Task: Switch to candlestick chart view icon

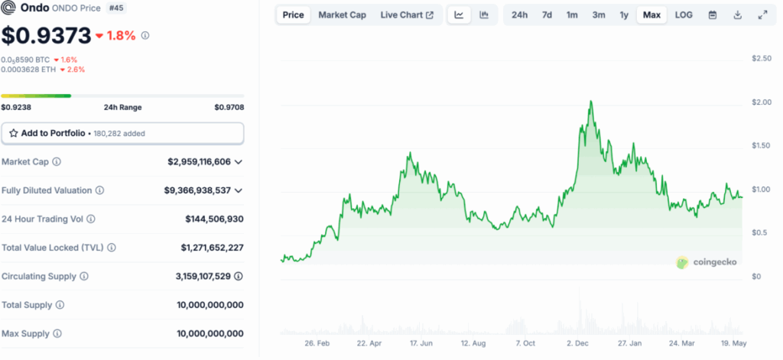Action: coord(484,15)
